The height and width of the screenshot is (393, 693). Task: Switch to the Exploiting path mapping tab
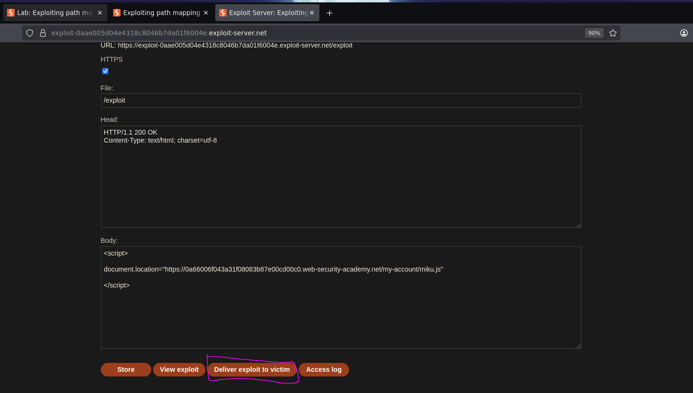coord(161,13)
